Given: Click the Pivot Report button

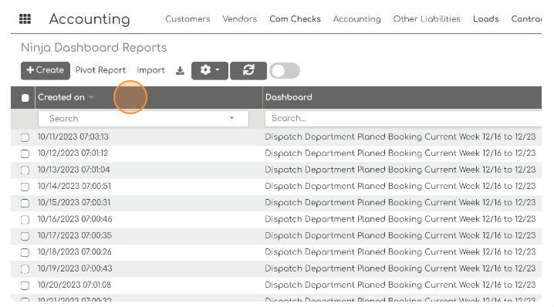Looking at the screenshot, I should 101,70.
